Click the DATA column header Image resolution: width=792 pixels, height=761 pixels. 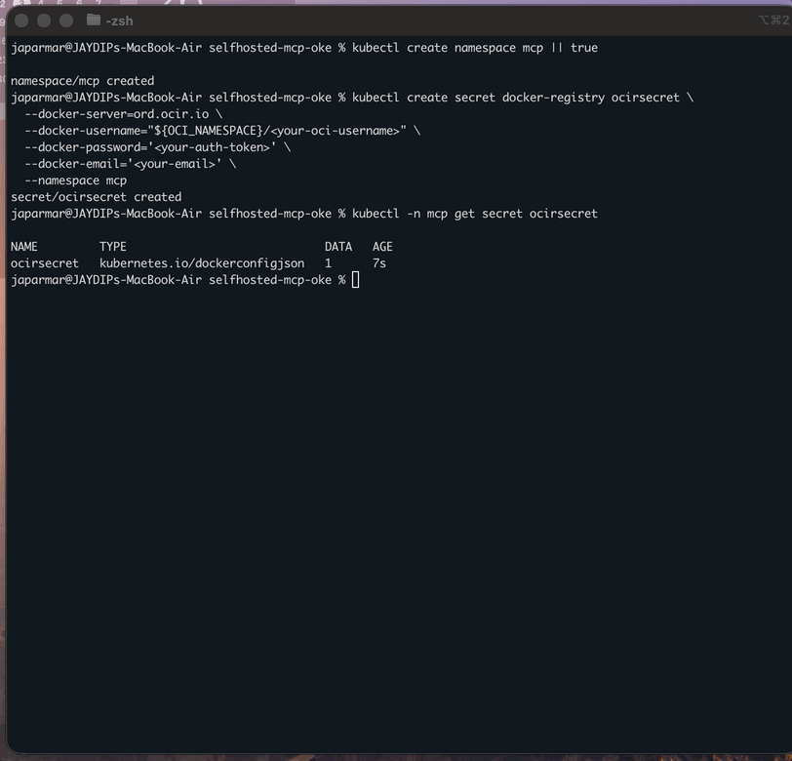[337, 246]
